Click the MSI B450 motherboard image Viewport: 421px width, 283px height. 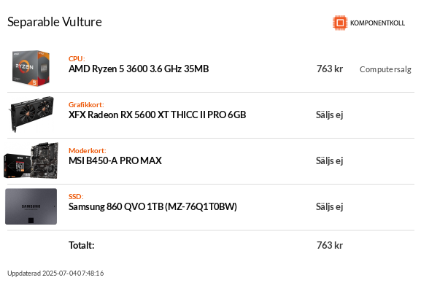[x=31, y=160]
